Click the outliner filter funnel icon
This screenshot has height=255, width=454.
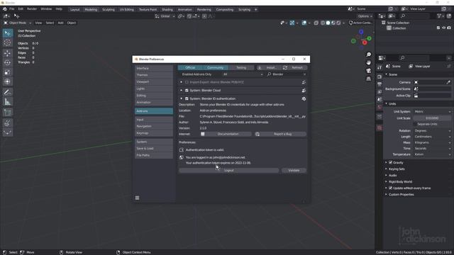click(440, 16)
